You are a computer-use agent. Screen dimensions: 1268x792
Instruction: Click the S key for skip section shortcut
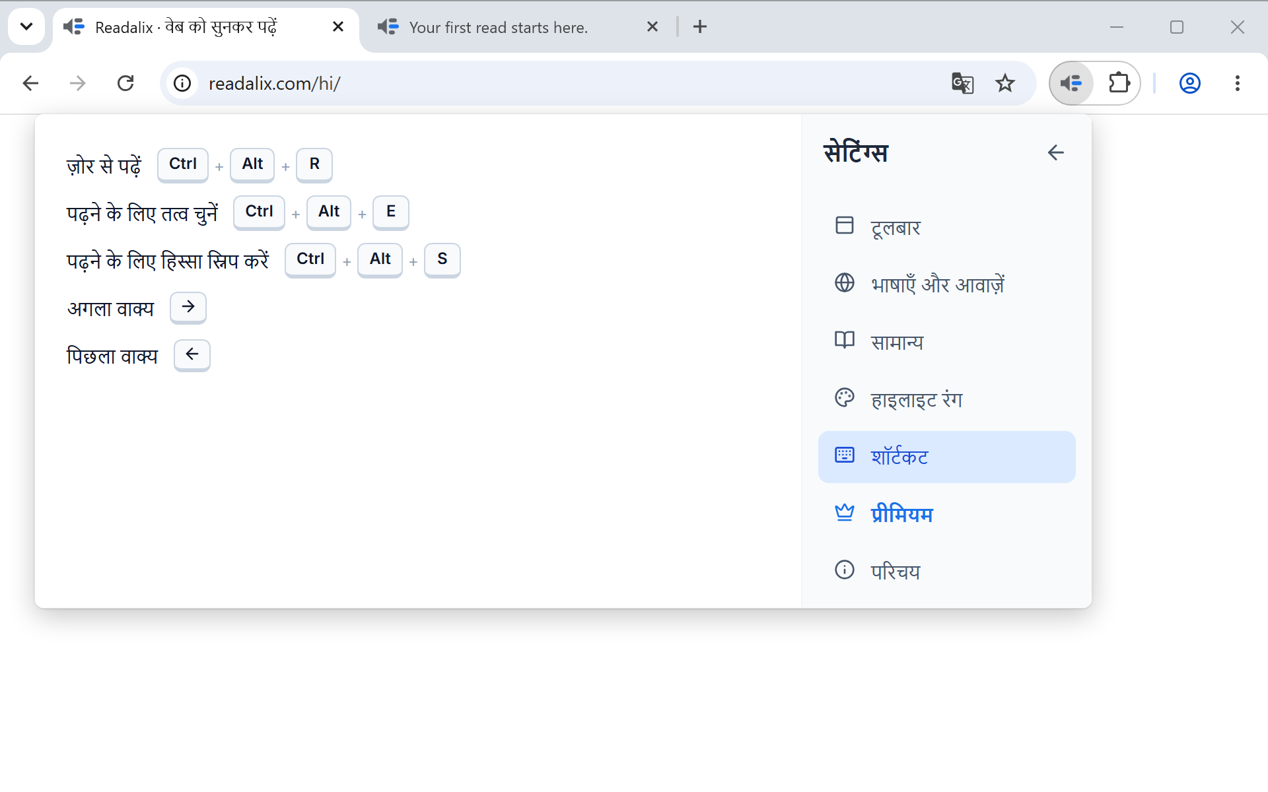coord(442,259)
